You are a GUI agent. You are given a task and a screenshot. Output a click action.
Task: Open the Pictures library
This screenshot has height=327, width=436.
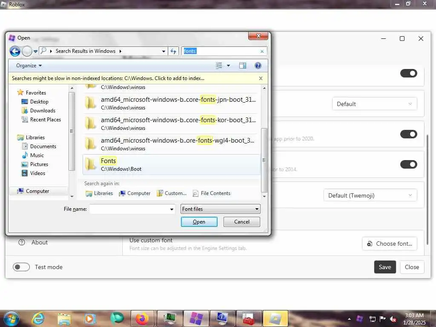point(39,164)
